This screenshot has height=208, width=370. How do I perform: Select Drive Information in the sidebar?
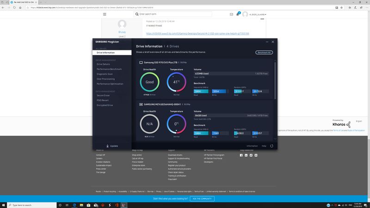[x=105, y=53]
